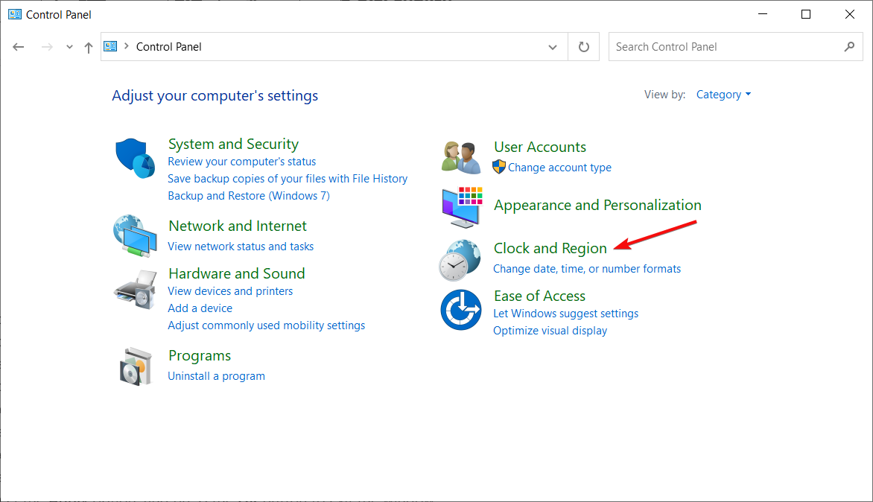The height and width of the screenshot is (502, 873).
Task: Click the Control Panel breadcrumb
Action: 168,47
